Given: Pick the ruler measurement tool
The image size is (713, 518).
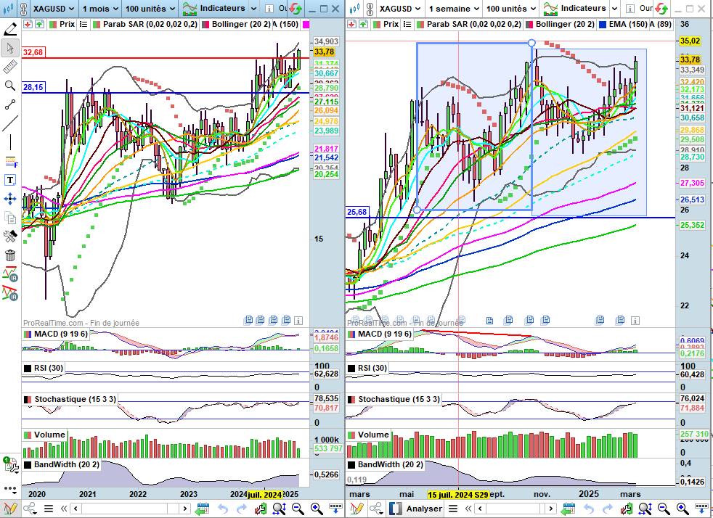Looking at the screenshot, I should [10, 67].
